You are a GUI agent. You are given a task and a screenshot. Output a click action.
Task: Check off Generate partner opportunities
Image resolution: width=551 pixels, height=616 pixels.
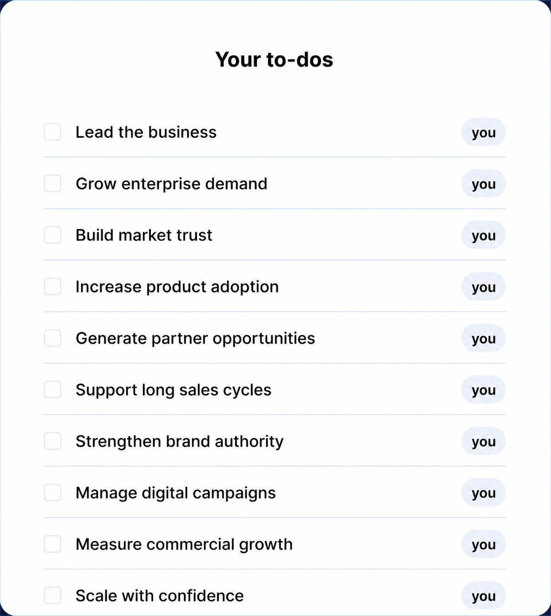click(x=52, y=338)
